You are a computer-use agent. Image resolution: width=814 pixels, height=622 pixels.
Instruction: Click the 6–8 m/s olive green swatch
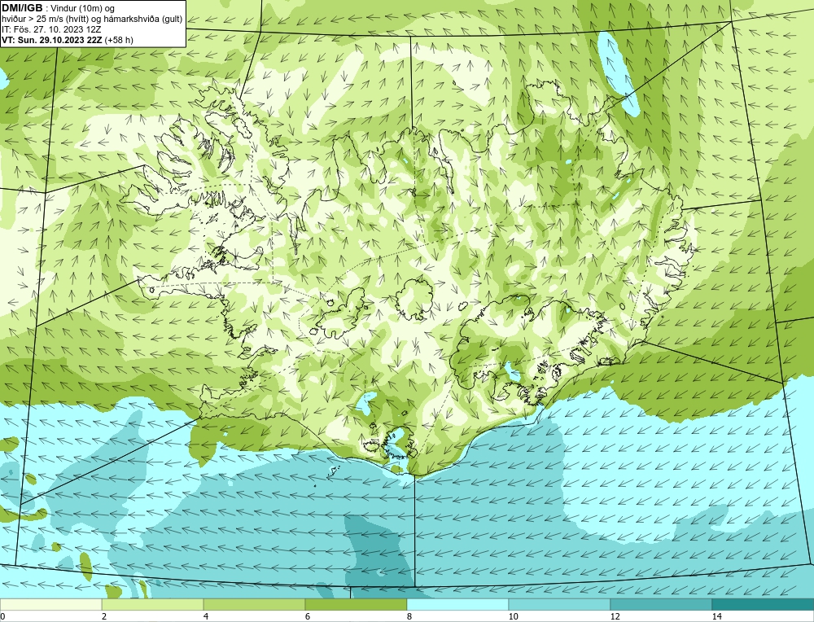tap(357, 604)
